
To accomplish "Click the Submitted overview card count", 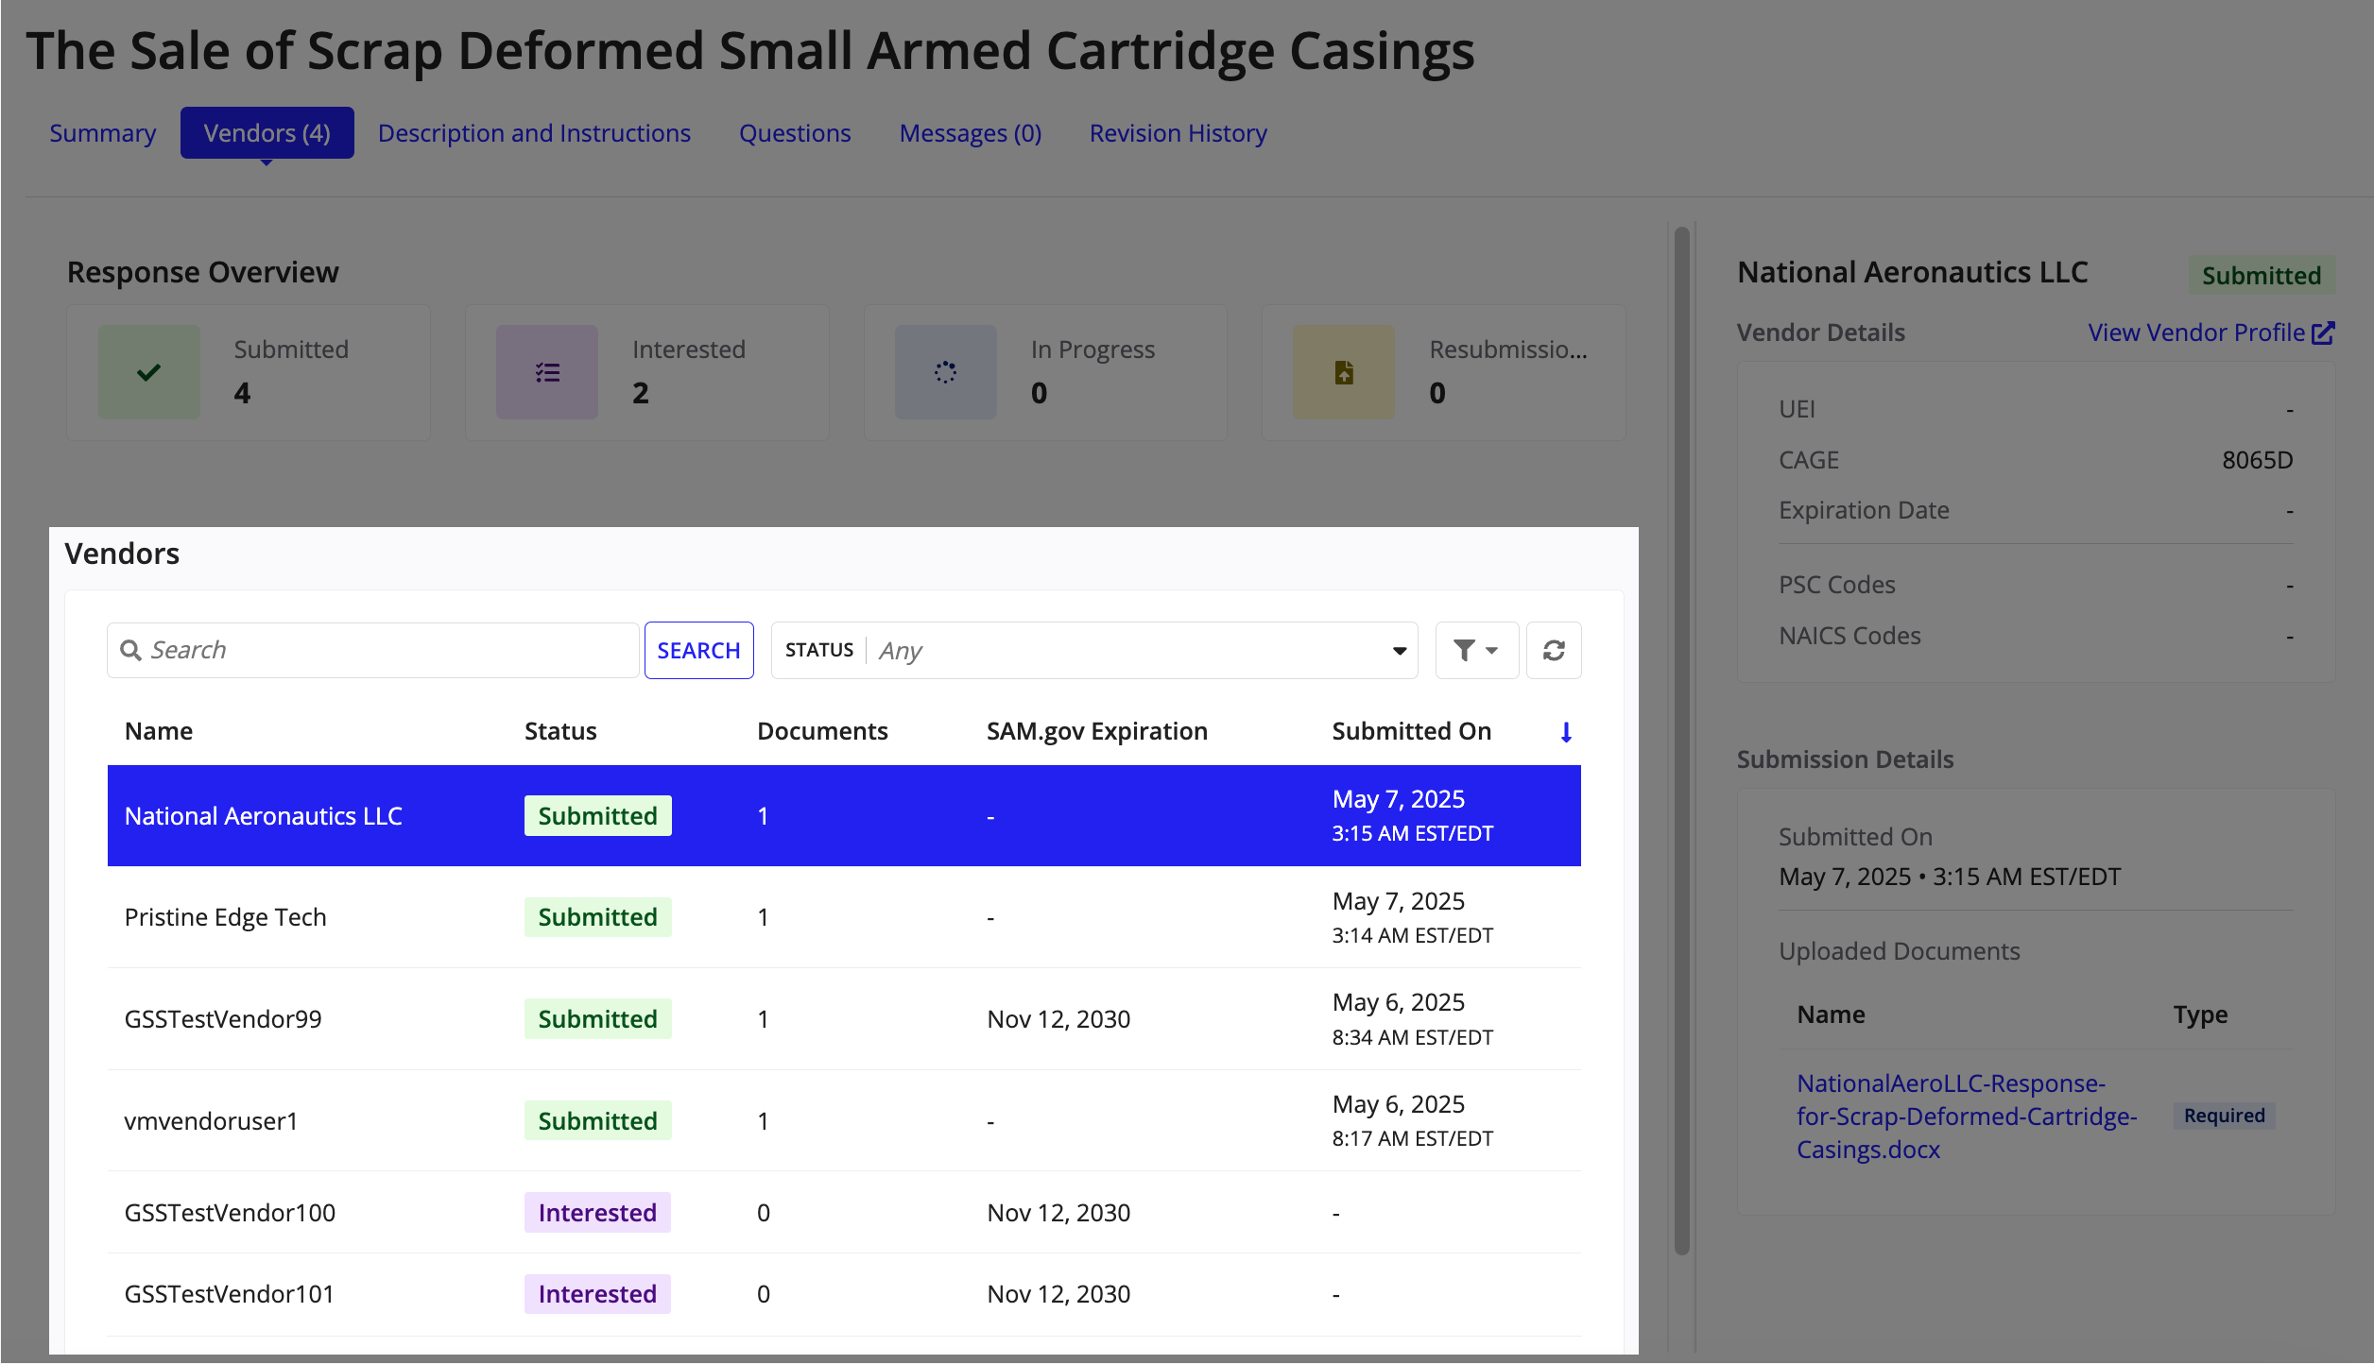I will coord(243,393).
